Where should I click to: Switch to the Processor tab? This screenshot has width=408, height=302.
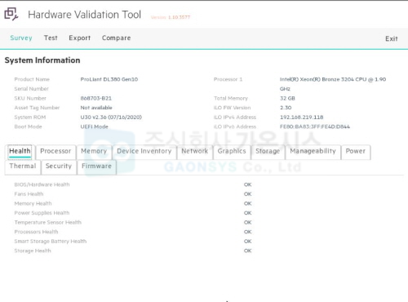(55, 152)
